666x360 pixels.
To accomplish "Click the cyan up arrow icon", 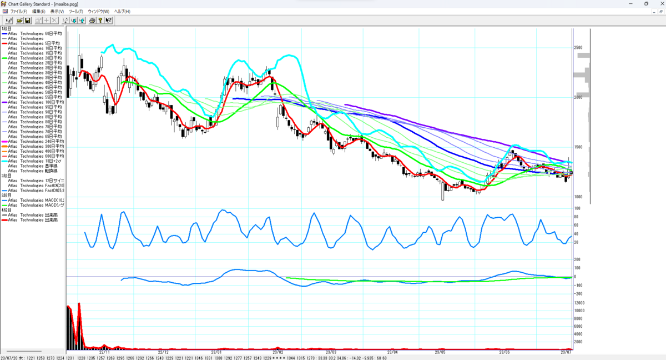I will click(x=82, y=21).
